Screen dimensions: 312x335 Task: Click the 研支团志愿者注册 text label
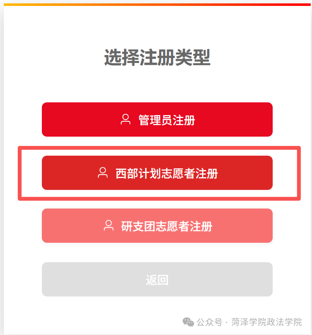(167, 226)
